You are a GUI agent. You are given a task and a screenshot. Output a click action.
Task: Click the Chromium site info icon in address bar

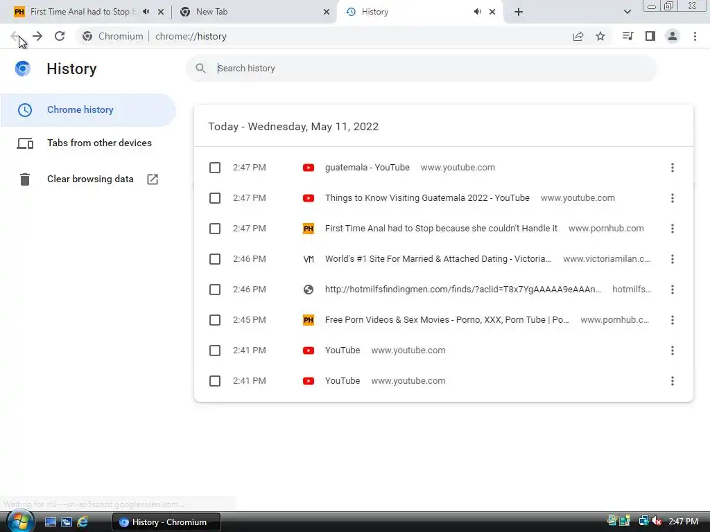tap(87, 36)
